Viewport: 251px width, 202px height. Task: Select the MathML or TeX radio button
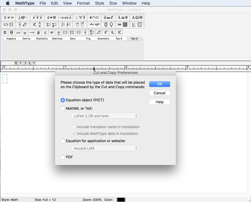(x=63, y=109)
